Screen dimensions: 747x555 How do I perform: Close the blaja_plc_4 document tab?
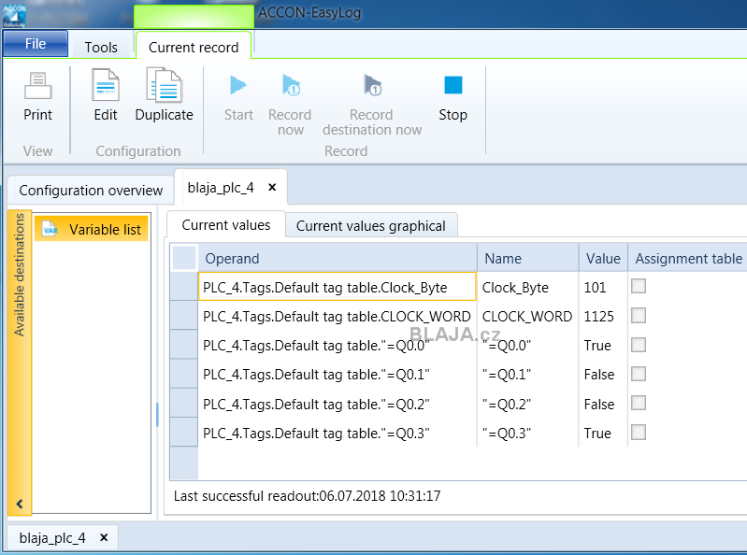[272, 188]
